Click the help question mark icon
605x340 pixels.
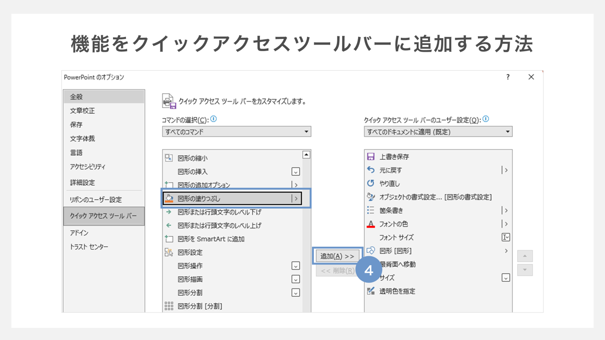pyautogui.click(x=508, y=77)
